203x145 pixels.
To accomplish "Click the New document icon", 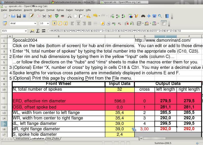I will (5, 16).
